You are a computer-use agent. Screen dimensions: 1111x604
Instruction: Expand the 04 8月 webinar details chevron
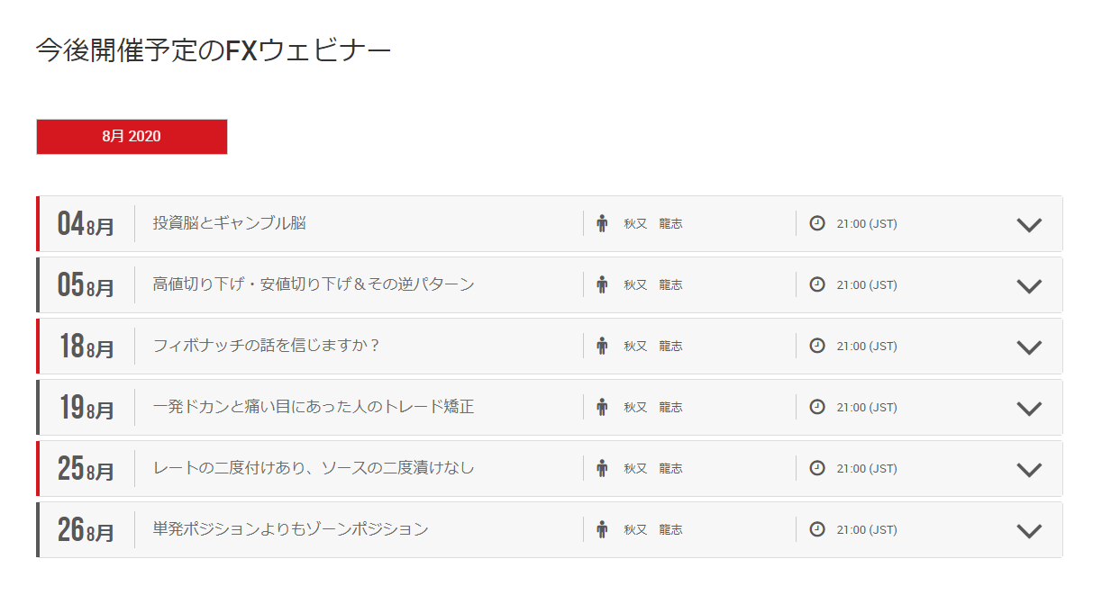[1029, 225]
